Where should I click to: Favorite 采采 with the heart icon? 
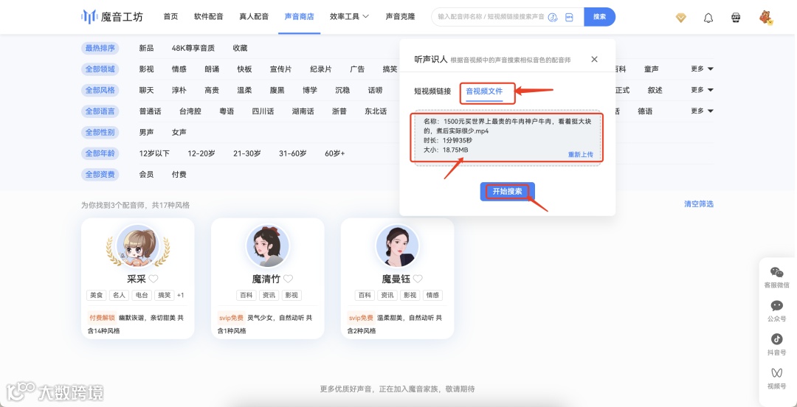[x=153, y=279]
